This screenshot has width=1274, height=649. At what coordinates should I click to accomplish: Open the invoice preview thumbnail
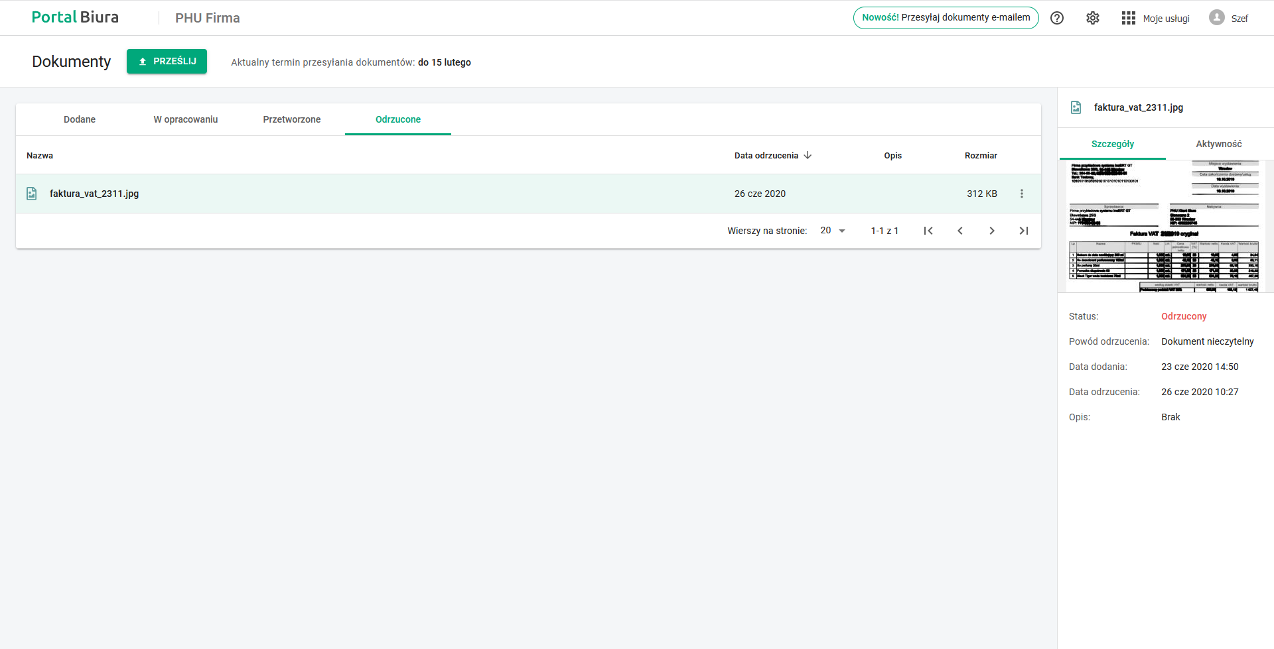pos(1165,226)
